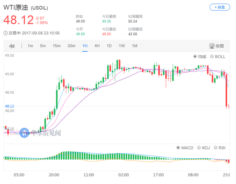Screen dimensions: 236x184
Task: Select the 5m timeframe tab
Action: point(43,46)
